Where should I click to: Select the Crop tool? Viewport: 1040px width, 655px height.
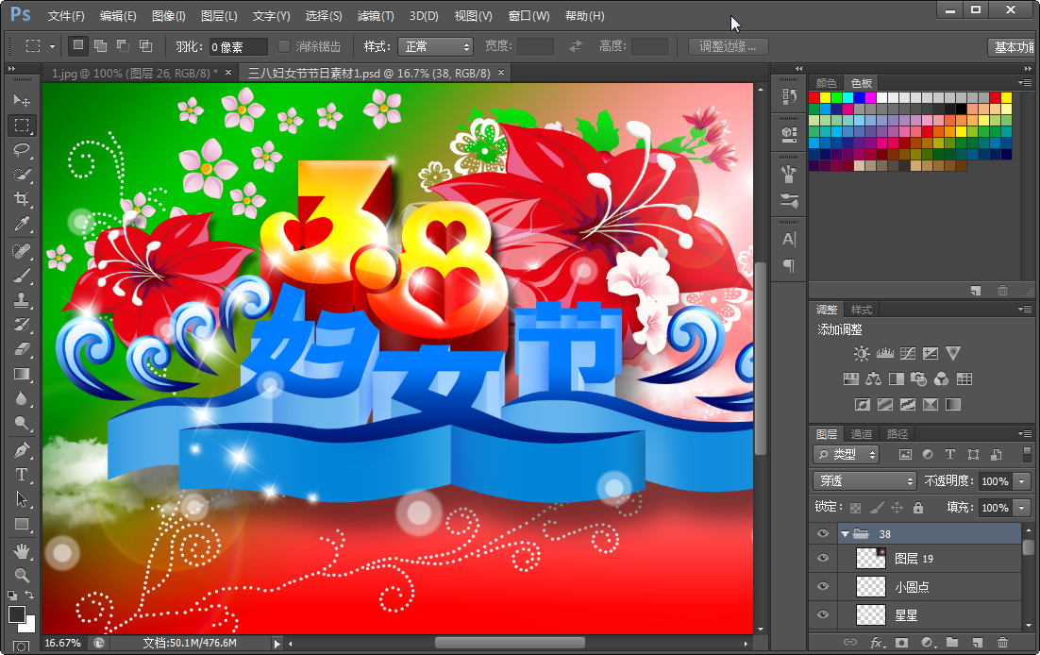(x=22, y=199)
